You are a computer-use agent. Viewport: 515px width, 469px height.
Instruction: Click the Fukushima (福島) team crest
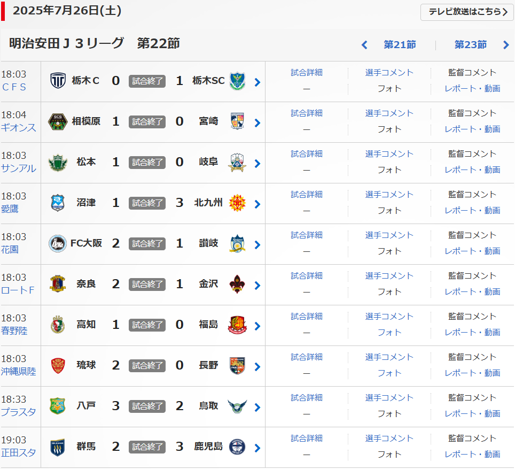[238, 325]
